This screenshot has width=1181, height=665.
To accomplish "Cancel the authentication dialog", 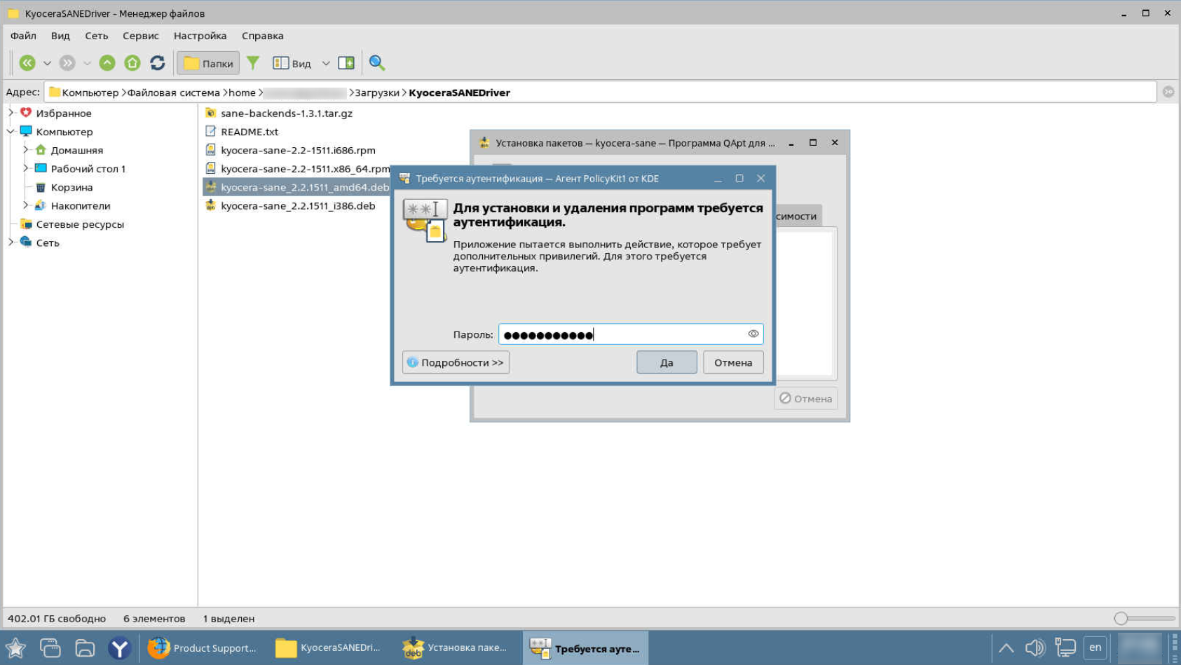I will point(732,362).
